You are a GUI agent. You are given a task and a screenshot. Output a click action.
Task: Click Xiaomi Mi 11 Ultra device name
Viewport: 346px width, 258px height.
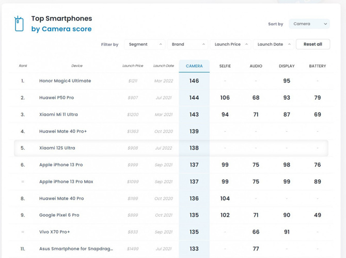tap(58, 115)
